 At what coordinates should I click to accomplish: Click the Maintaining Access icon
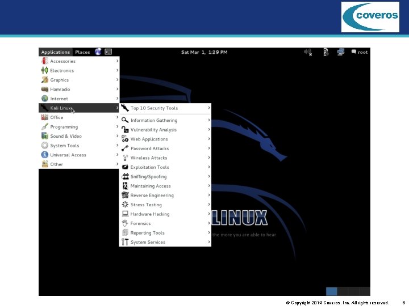125,186
